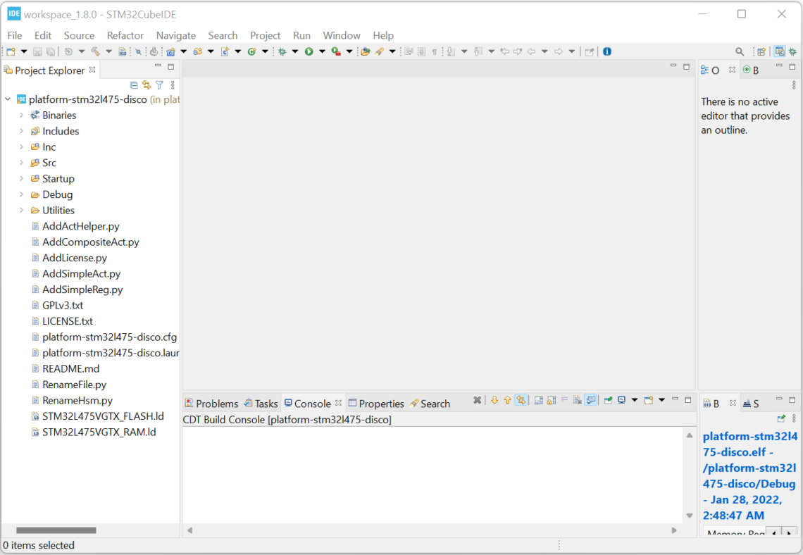The height and width of the screenshot is (555, 803).
Task: Collapse all in Project Explorer toolbar
Action: (x=134, y=85)
